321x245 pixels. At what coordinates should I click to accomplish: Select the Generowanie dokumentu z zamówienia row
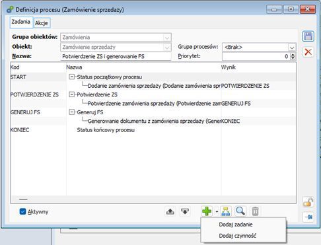click(154, 121)
